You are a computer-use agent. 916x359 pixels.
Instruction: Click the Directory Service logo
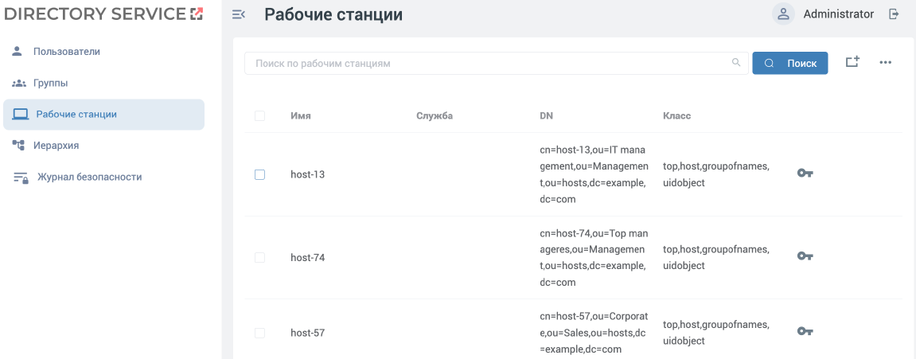(103, 14)
